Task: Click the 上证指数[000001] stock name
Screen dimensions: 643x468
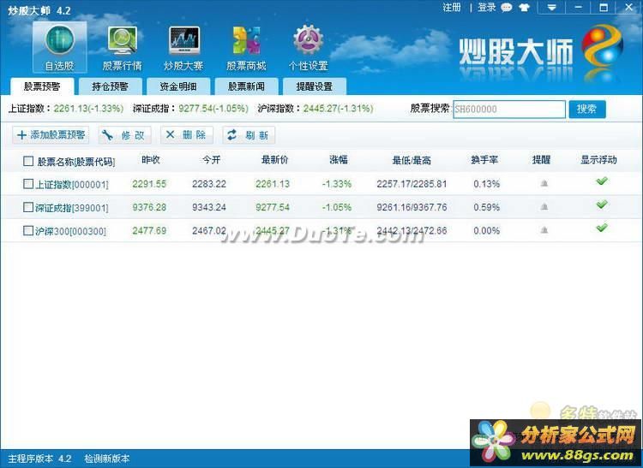Action: click(72, 185)
